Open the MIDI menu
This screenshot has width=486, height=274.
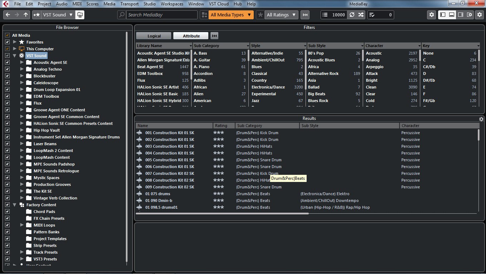(x=77, y=4)
